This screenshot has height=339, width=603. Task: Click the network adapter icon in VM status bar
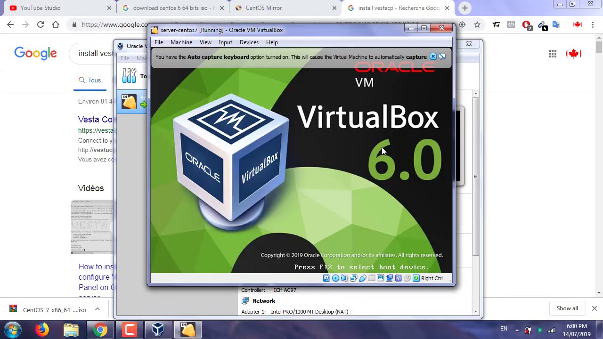353,278
